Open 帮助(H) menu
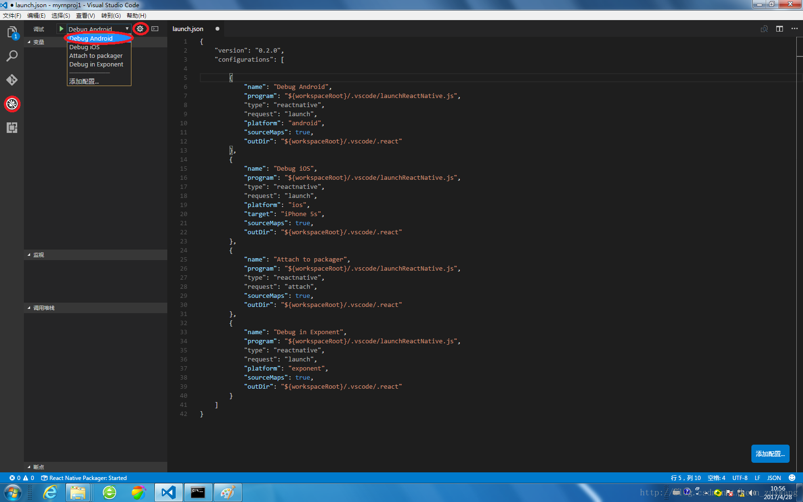The width and height of the screenshot is (803, 502). (x=136, y=16)
